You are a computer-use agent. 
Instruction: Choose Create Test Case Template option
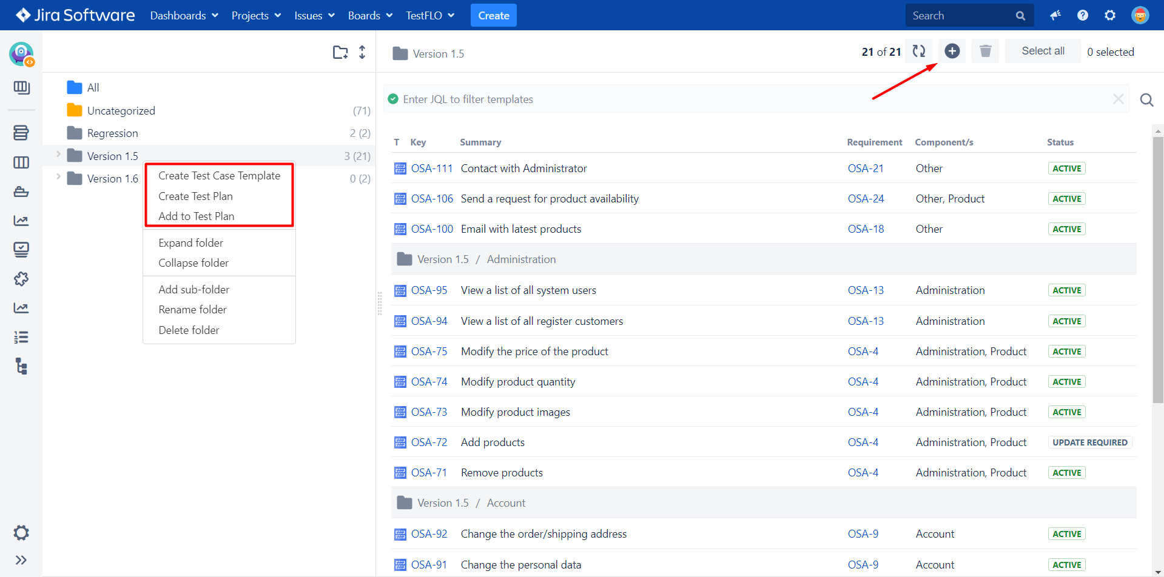219,176
